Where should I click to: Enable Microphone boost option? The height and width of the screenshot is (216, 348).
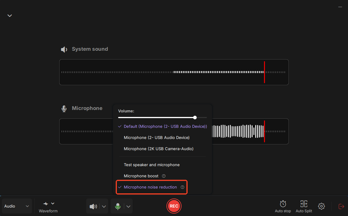[x=141, y=176]
